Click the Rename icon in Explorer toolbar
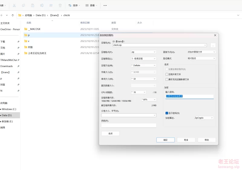This screenshot has height=170, width=242. [x=42, y=5]
